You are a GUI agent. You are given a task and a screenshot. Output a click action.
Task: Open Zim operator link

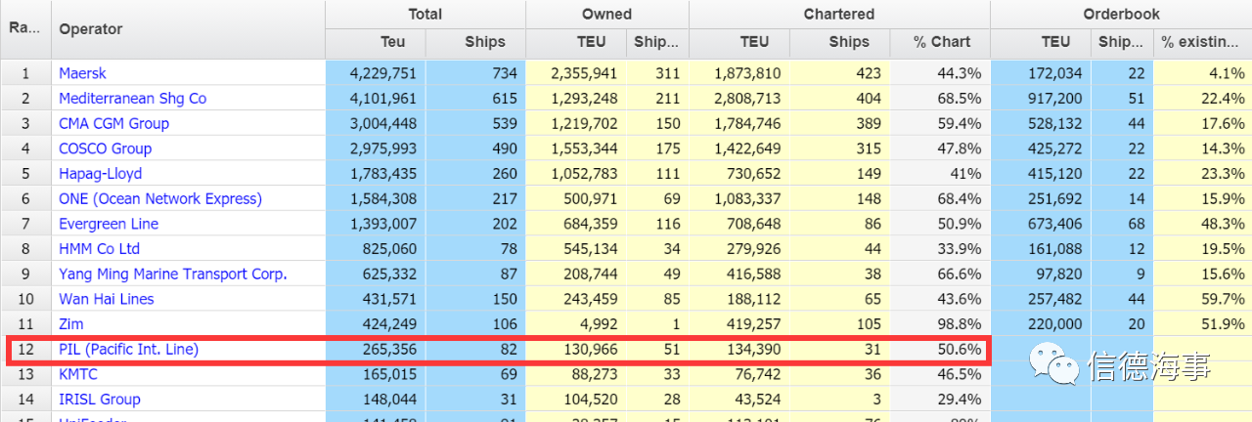click(71, 324)
